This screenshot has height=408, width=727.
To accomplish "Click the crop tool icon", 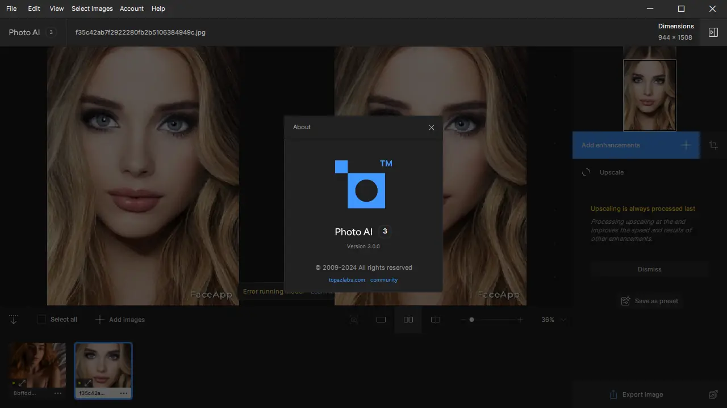I will pos(713,145).
